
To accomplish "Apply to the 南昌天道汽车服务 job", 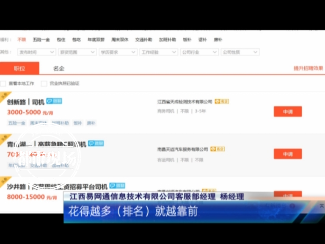I will tap(288, 154).
